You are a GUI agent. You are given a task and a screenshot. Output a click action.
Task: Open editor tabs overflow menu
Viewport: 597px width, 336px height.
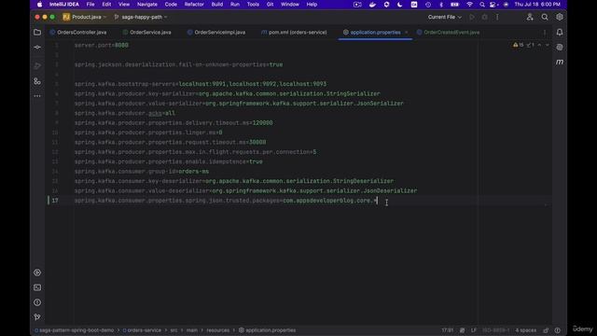coord(545,33)
